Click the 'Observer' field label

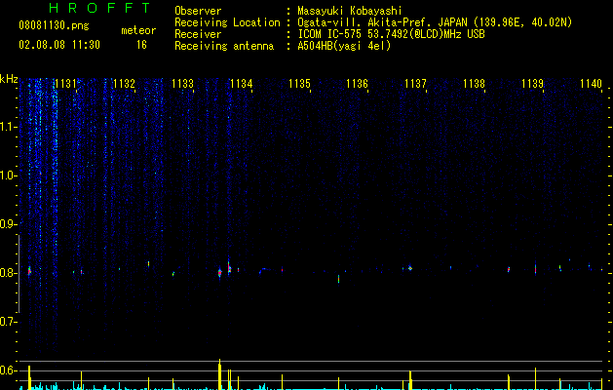198,11
